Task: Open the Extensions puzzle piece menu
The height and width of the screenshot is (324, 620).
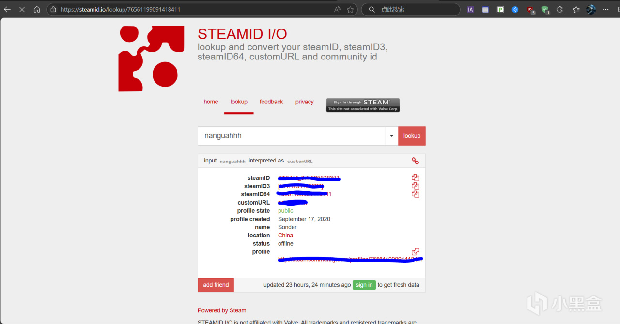Action: 559,9
